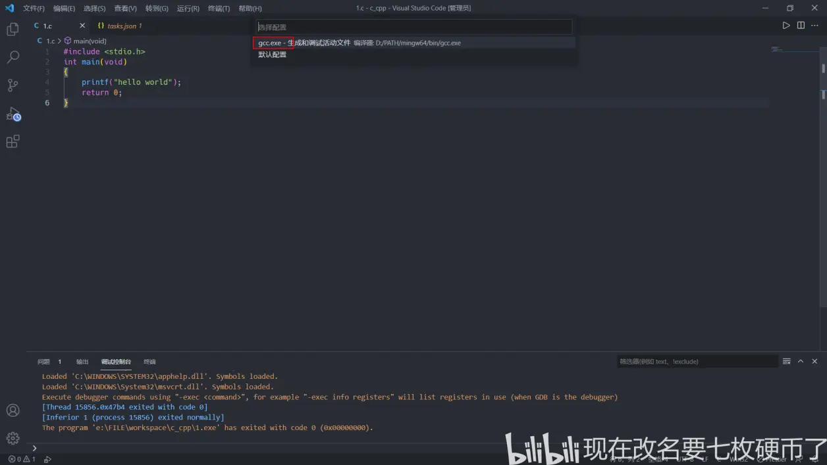Switch to the 输出 panel tab
The image size is (827, 465).
coord(82,362)
